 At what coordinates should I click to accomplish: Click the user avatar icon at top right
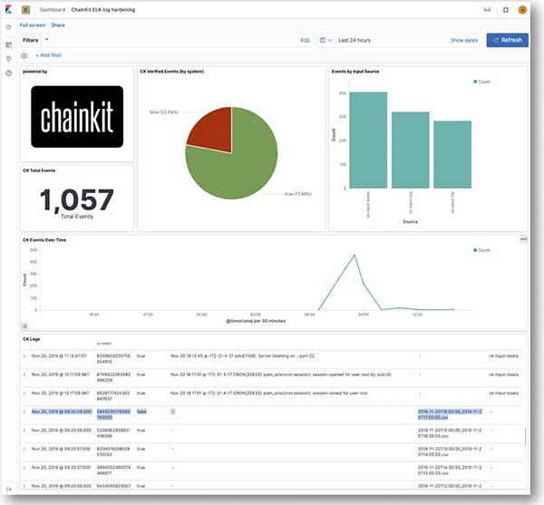pos(523,10)
